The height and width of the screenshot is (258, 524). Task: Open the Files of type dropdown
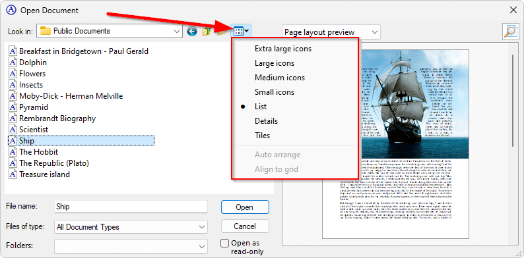pos(201,227)
